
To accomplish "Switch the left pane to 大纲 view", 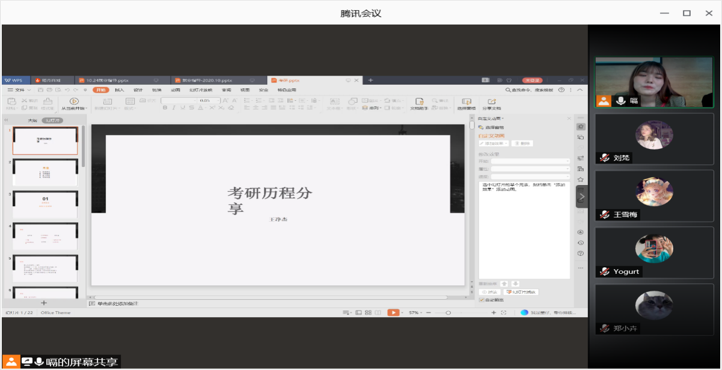I will tap(33, 121).
